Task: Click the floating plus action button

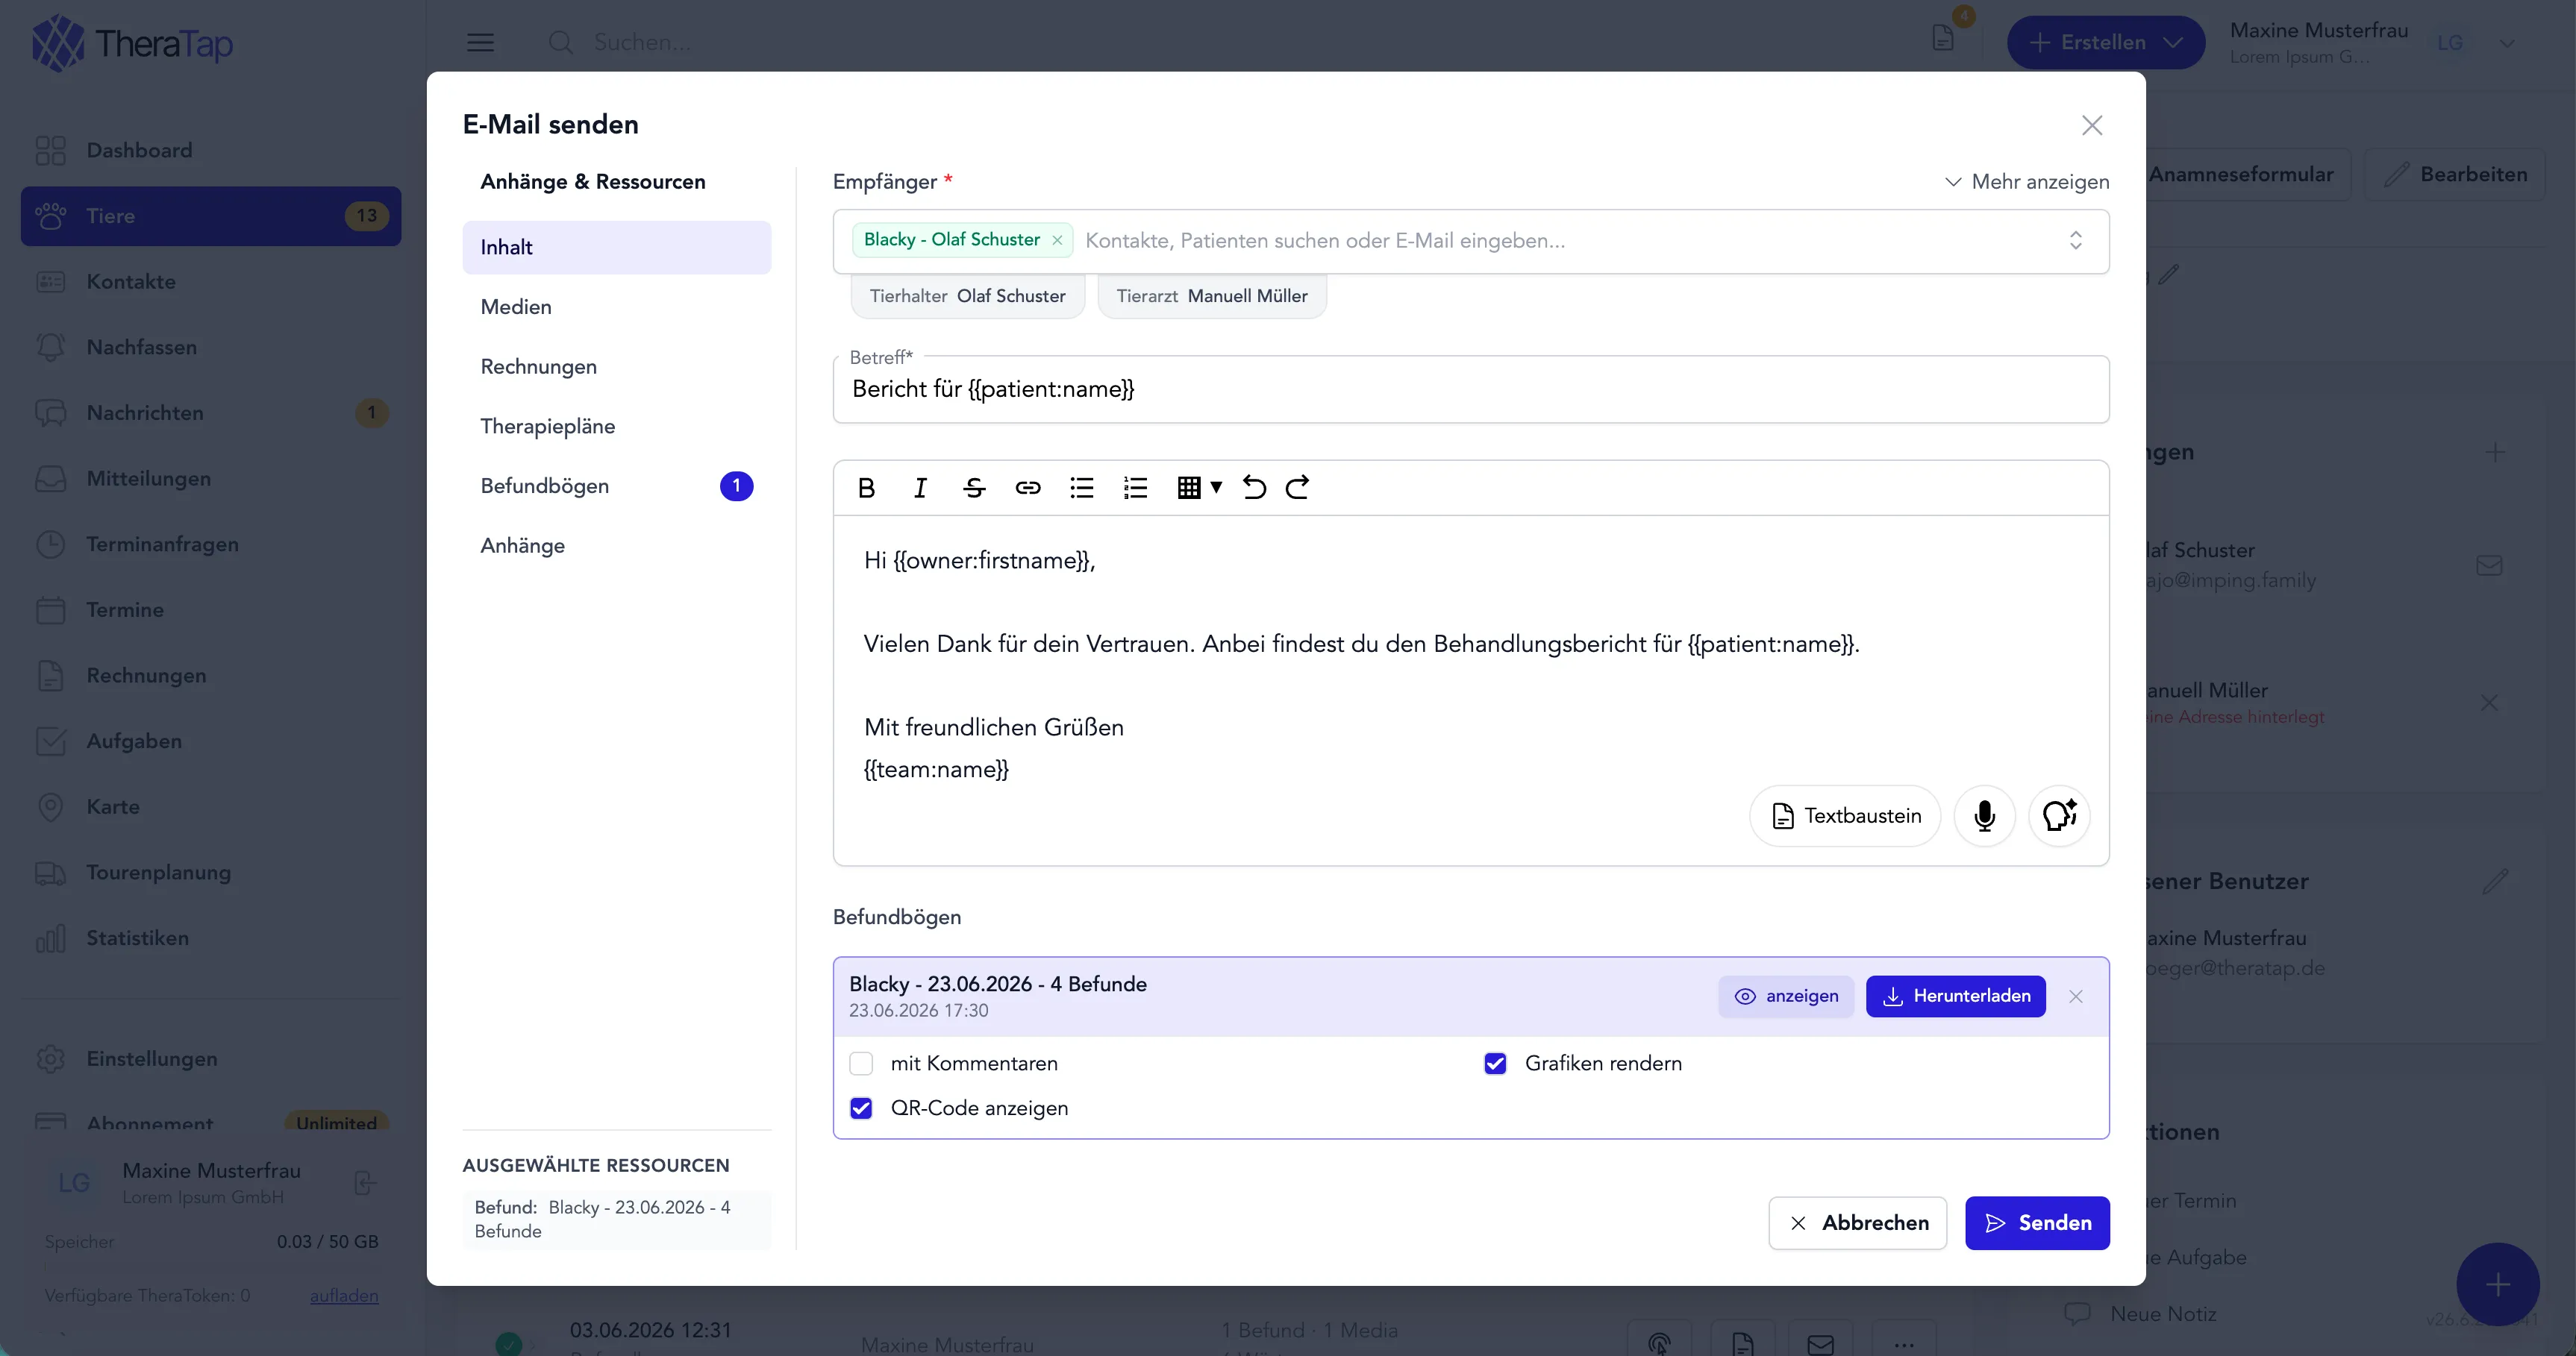Action: [2497, 1284]
